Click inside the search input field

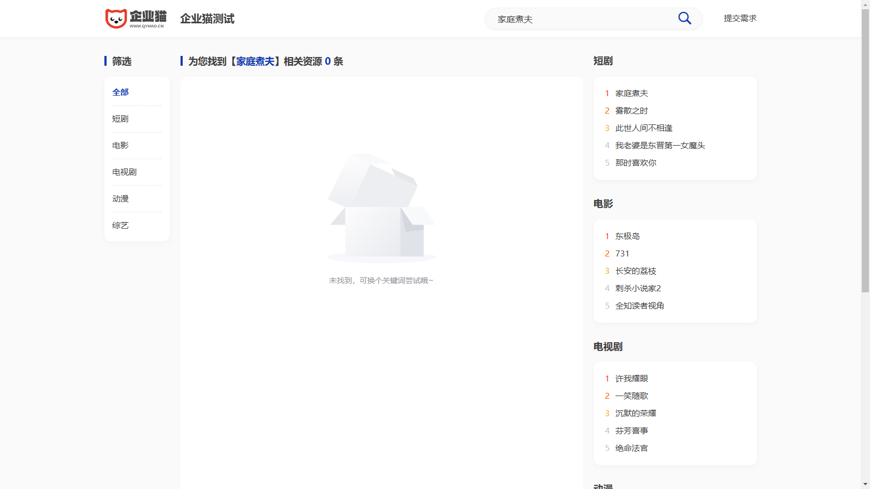tap(582, 19)
